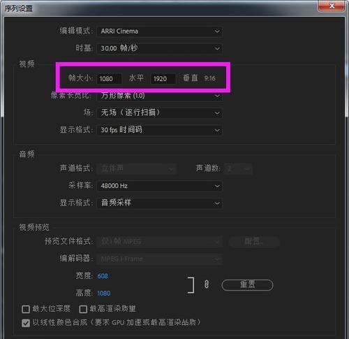Open the 采样率 48000 Hz dropdown
This screenshot has height=339, width=349.
click(160, 186)
